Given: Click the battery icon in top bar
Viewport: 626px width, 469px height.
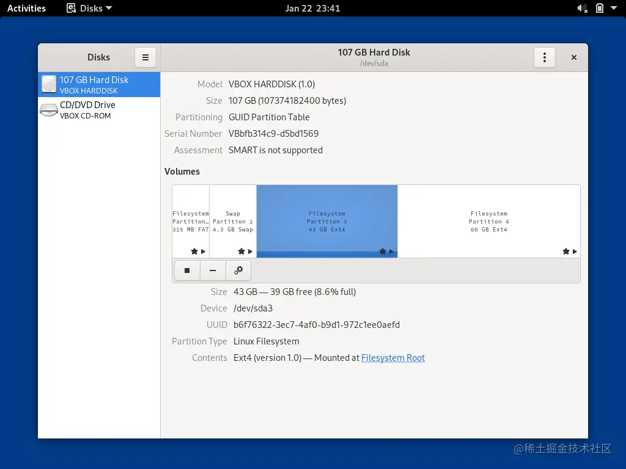Looking at the screenshot, I should click(x=600, y=8).
